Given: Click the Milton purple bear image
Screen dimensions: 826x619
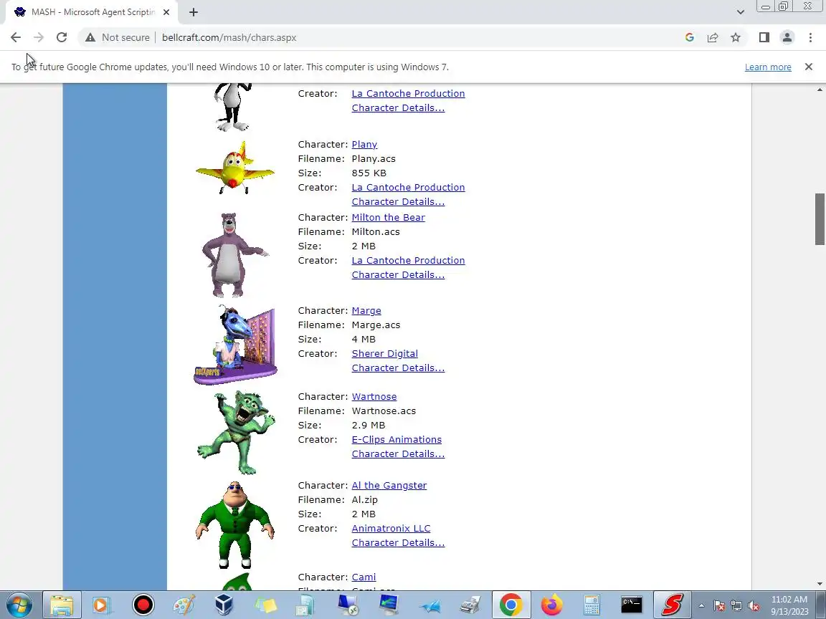Looking at the screenshot, I should pyautogui.click(x=235, y=255).
